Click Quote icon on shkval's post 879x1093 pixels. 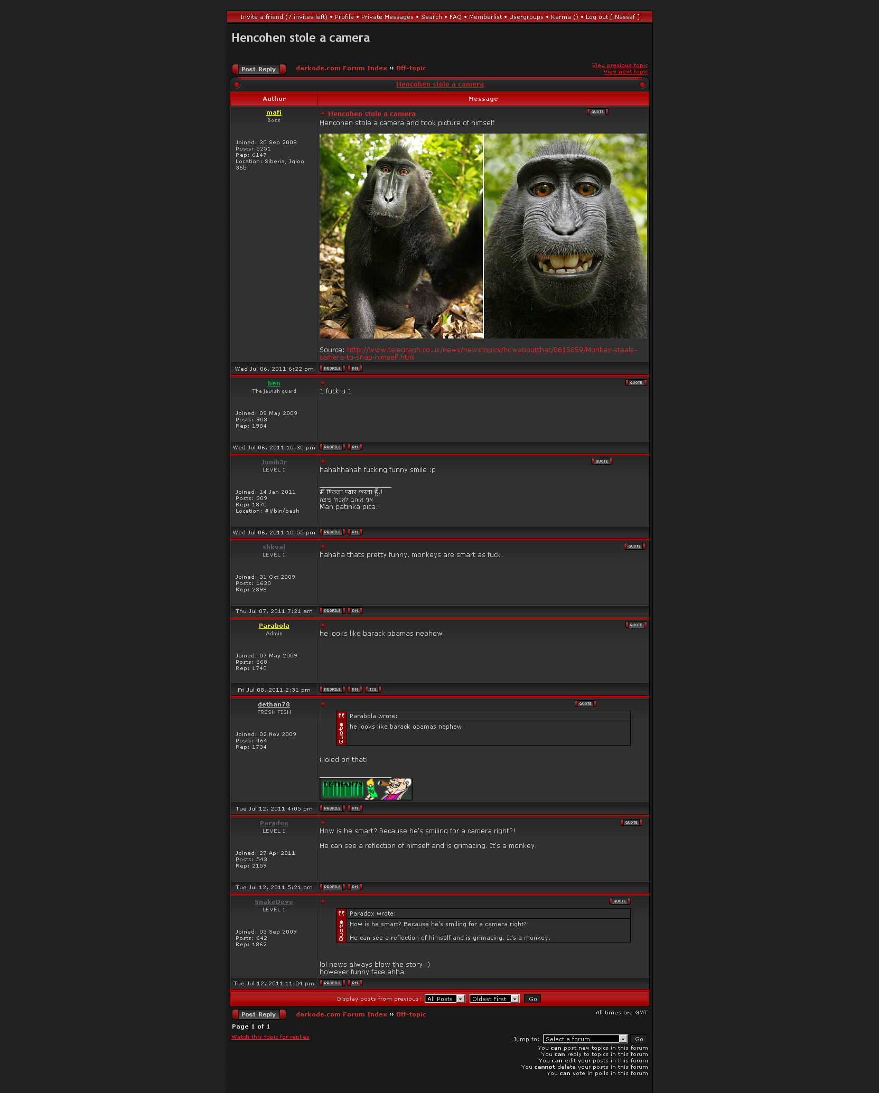tap(634, 546)
